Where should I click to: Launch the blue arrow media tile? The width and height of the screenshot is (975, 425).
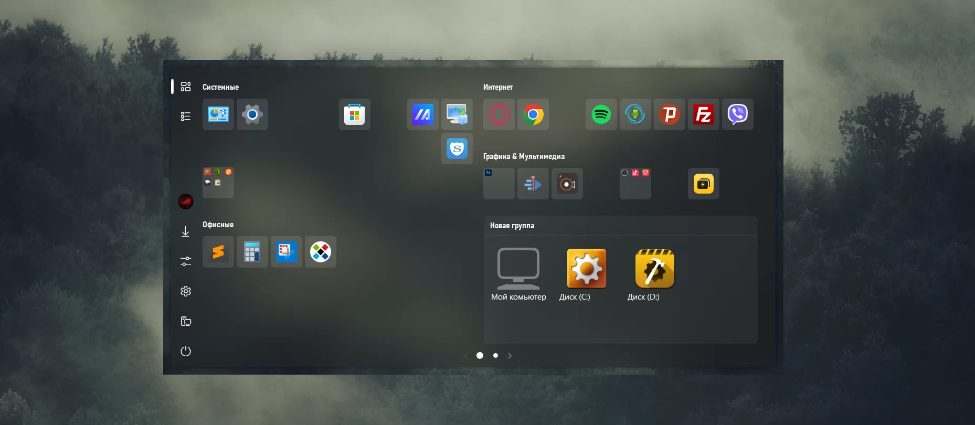pyautogui.click(x=533, y=184)
